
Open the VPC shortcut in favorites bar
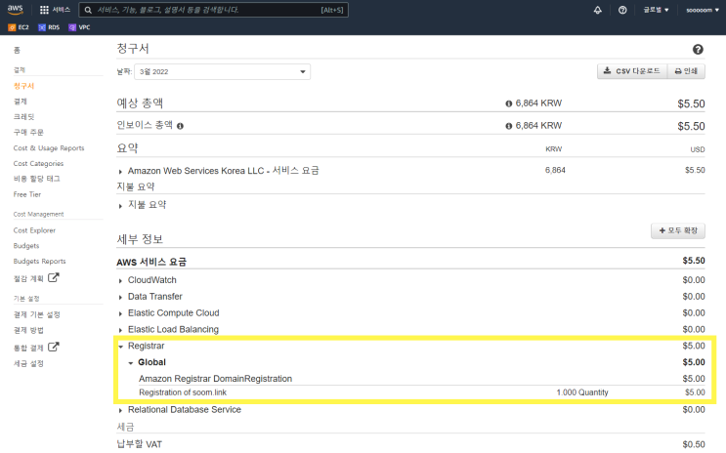(x=79, y=27)
